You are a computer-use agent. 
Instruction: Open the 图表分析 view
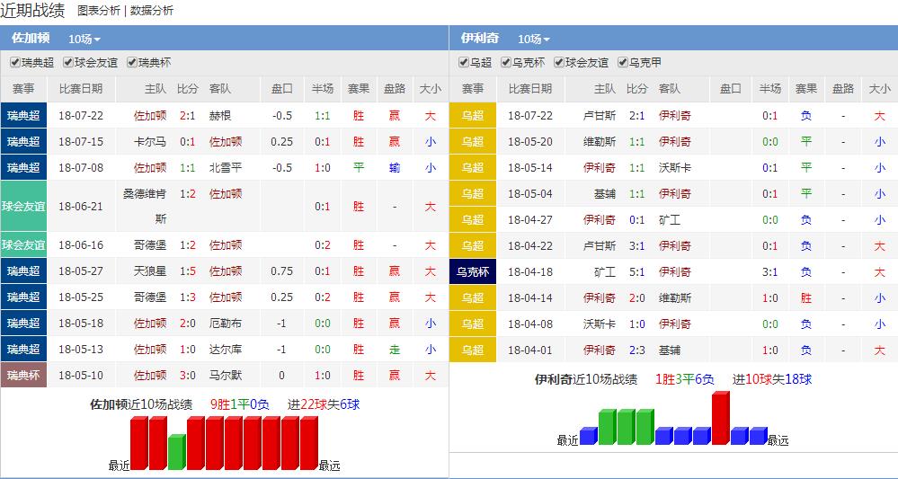(x=98, y=11)
